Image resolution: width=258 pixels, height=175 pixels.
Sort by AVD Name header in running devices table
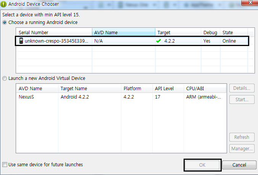point(124,32)
